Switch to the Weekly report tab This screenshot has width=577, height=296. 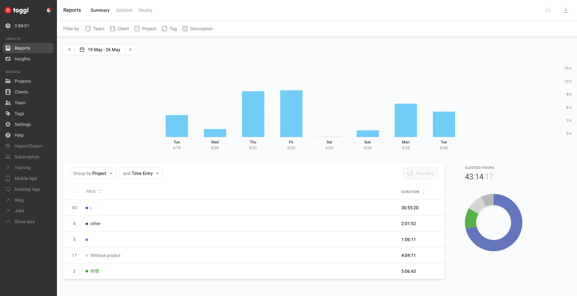click(x=145, y=10)
